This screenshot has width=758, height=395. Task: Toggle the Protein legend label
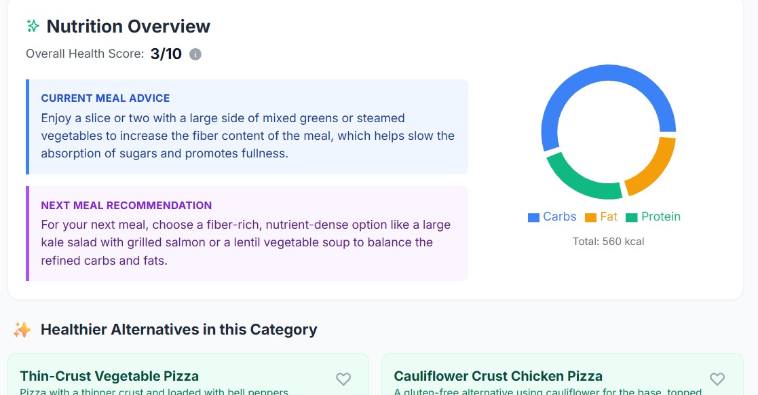coord(660,217)
